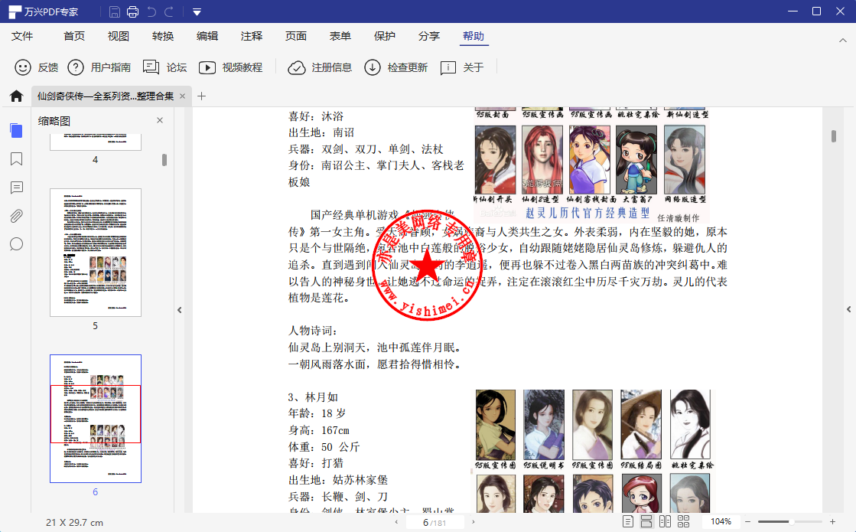
Task: Open a new tab with the plus button
Action: [x=201, y=96]
